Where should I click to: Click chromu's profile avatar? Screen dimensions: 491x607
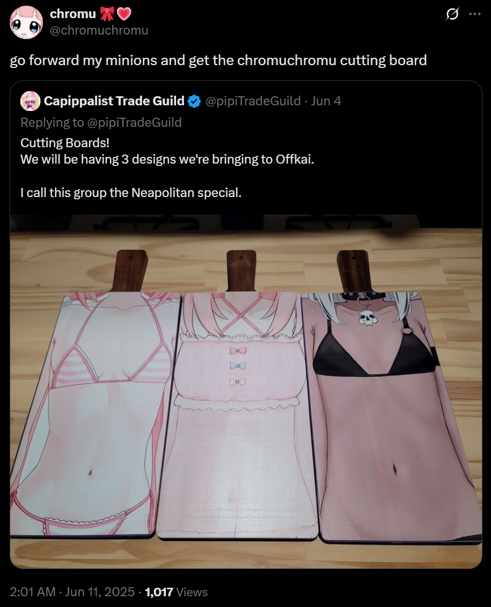tap(26, 22)
